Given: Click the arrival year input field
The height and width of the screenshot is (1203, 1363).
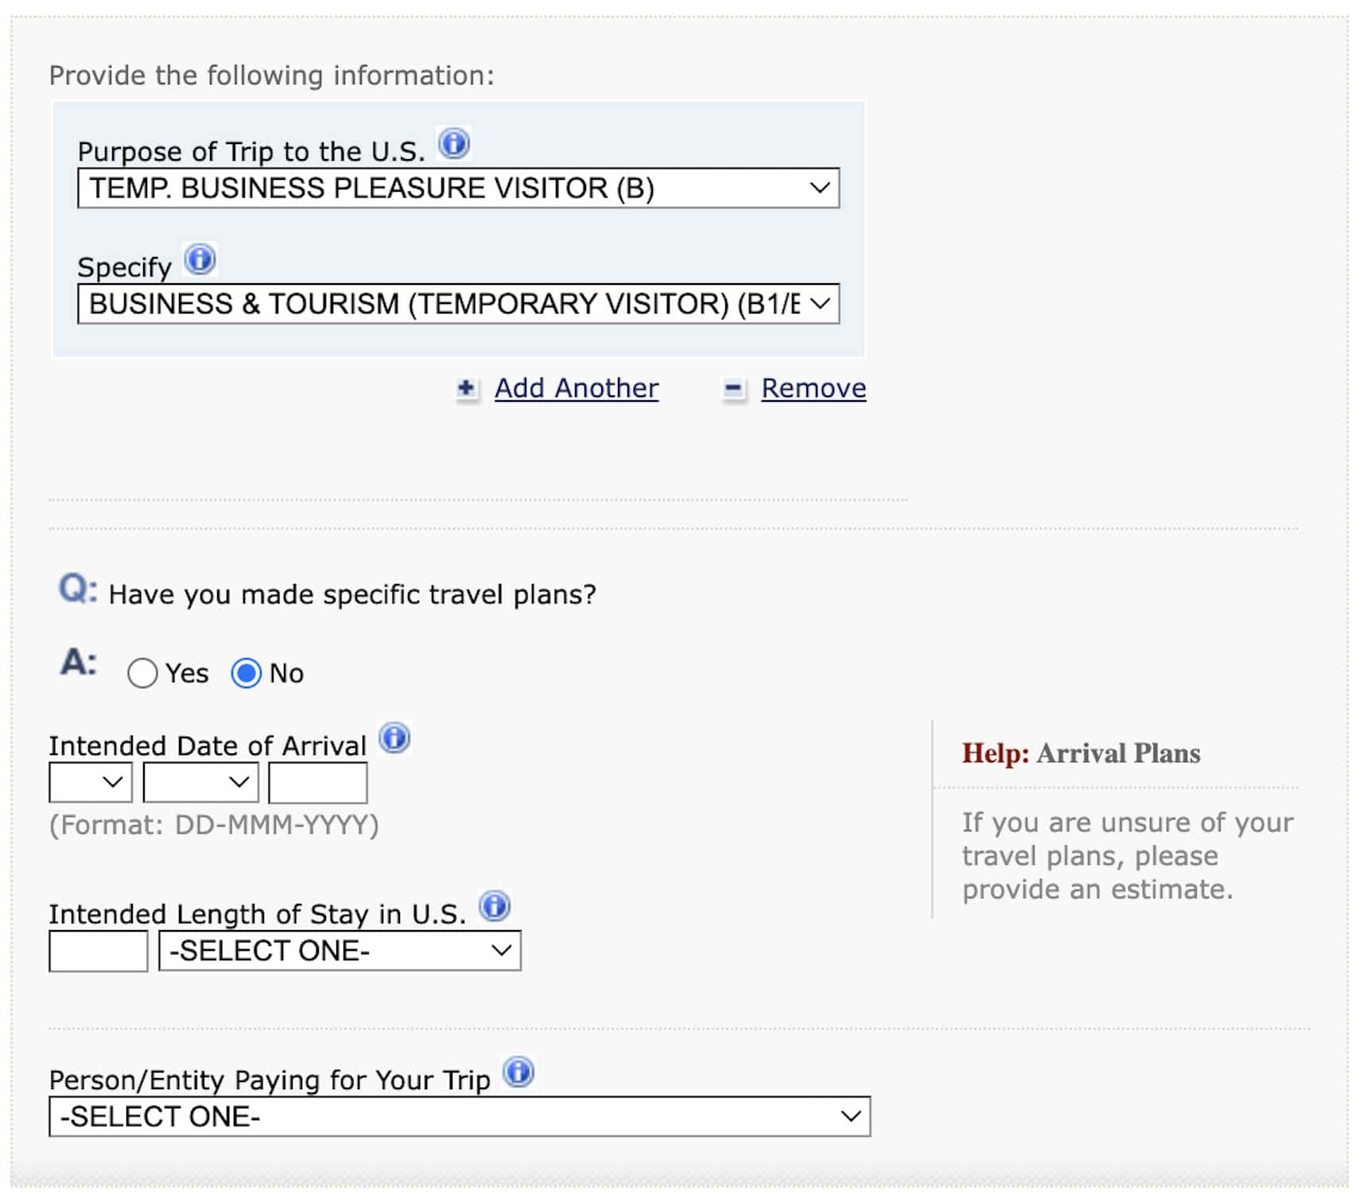Looking at the screenshot, I should (x=316, y=781).
